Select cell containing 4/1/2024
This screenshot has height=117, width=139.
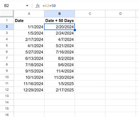29,46
